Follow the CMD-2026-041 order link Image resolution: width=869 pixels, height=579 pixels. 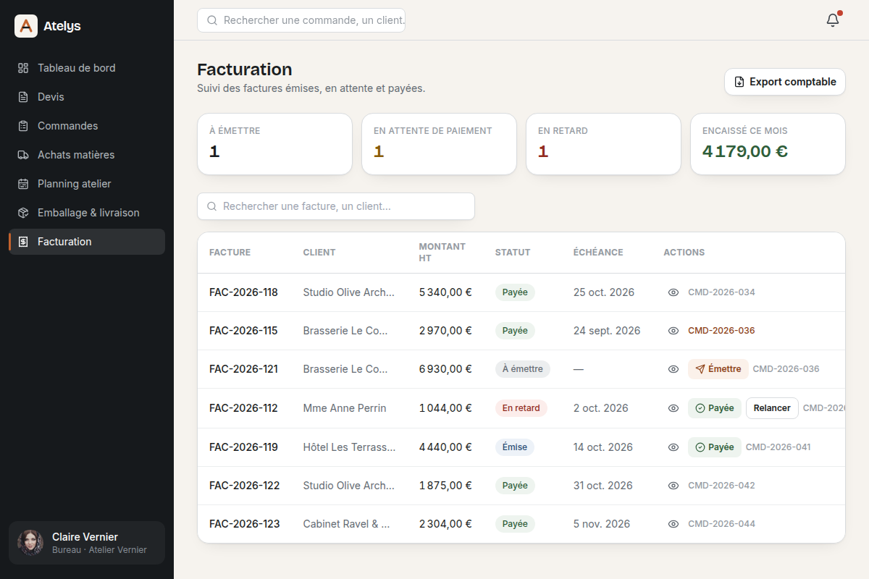[778, 447]
